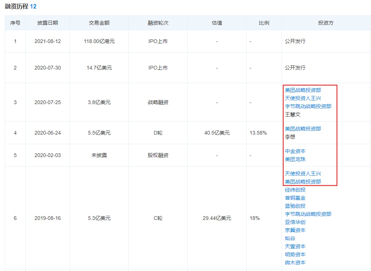The width and height of the screenshot is (371, 271).
Task: Select the date cell 2019-08-16
Action: [47, 218]
